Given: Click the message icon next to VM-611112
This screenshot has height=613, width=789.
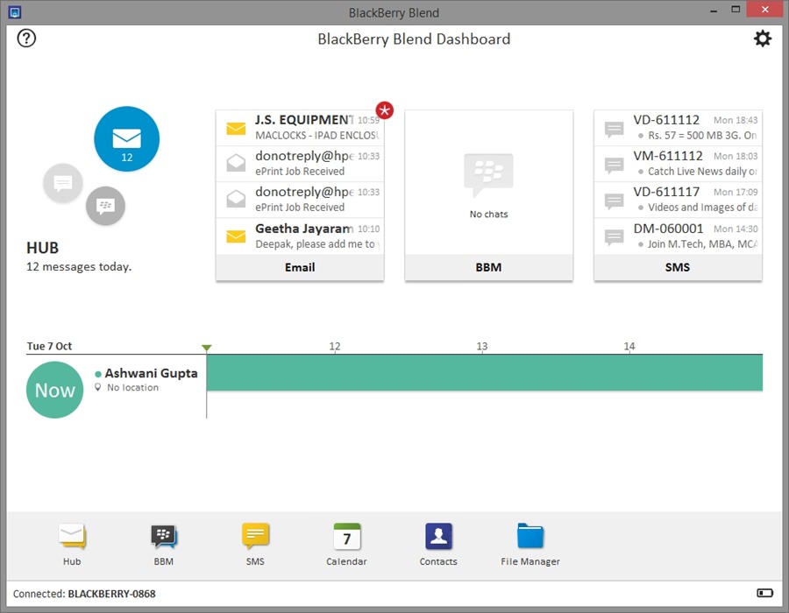Looking at the screenshot, I should [x=614, y=165].
